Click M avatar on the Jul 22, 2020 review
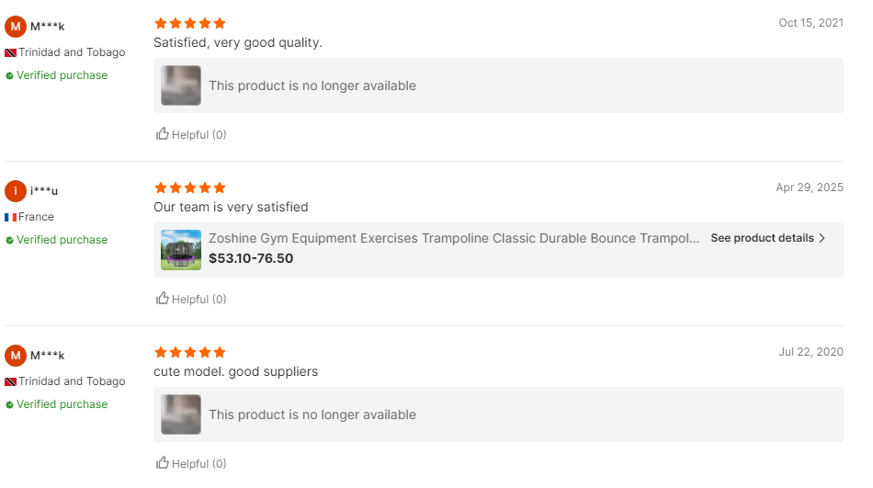Image resolution: width=873 pixels, height=488 pixels. click(x=16, y=356)
